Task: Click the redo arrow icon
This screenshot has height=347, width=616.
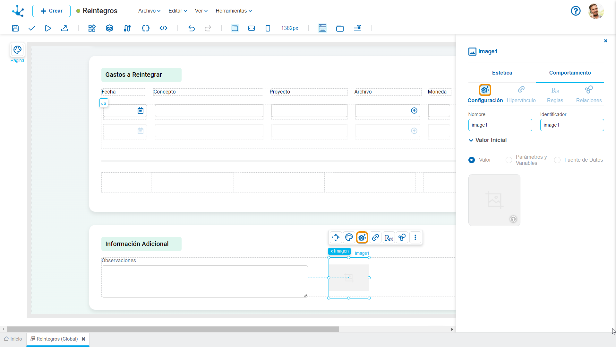Action: tap(208, 28)
